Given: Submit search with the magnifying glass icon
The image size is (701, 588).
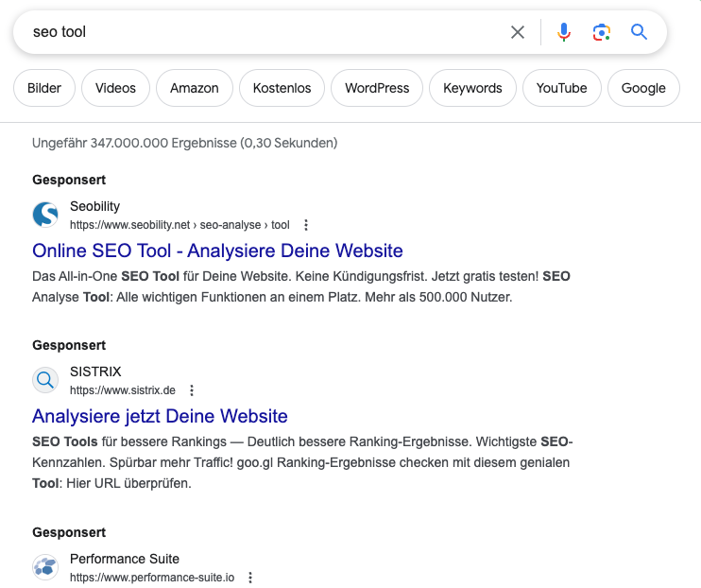Looking at the screenshot, I should tap(639, 32).
